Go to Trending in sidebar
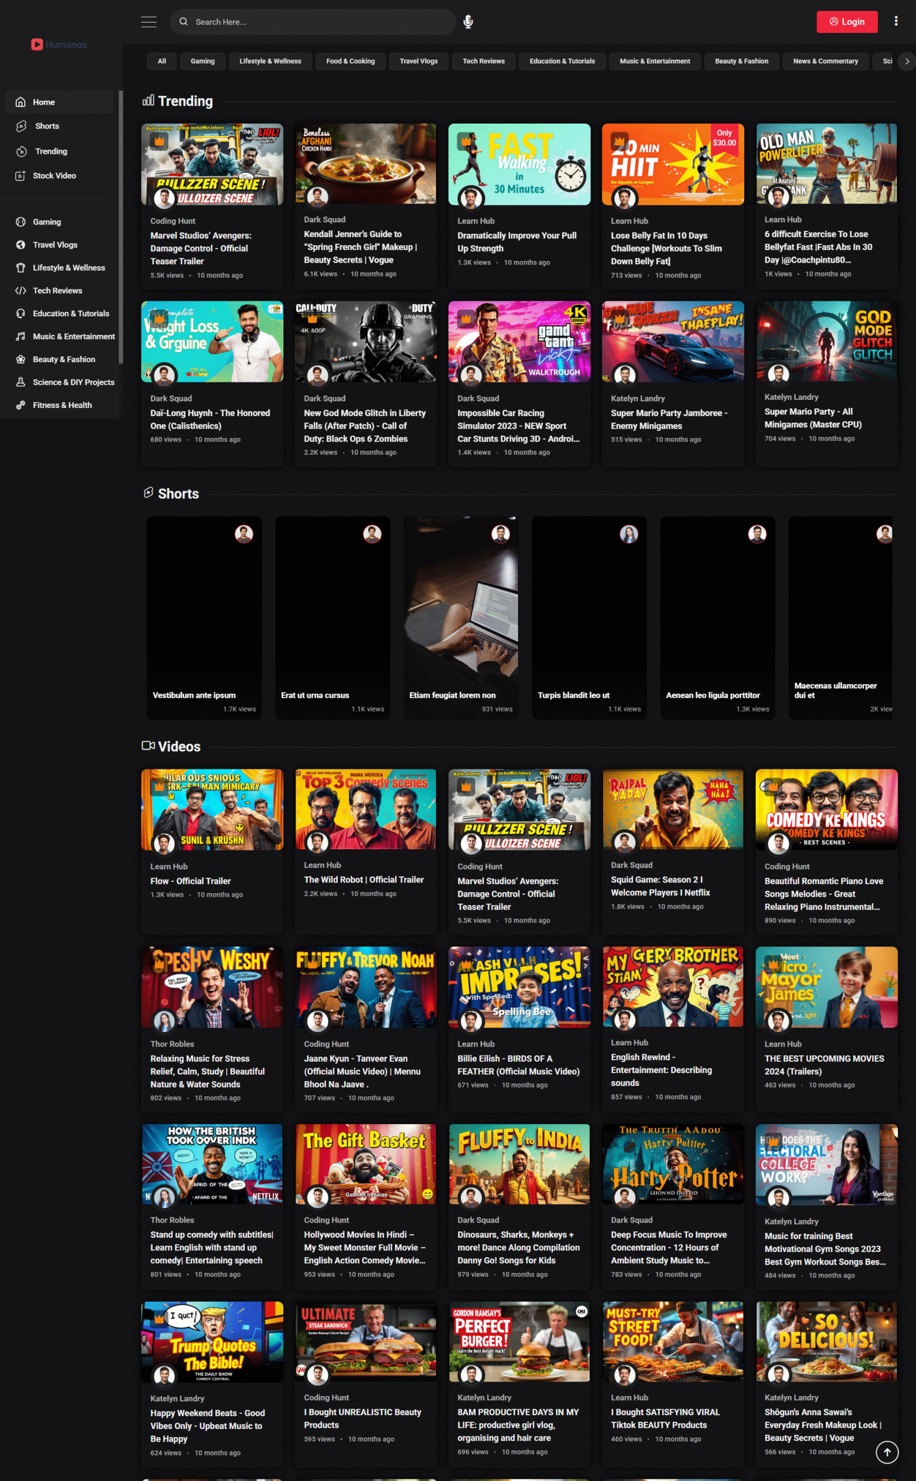The height and width of the screenshot is (1481, 916). [x=51, y=152]
